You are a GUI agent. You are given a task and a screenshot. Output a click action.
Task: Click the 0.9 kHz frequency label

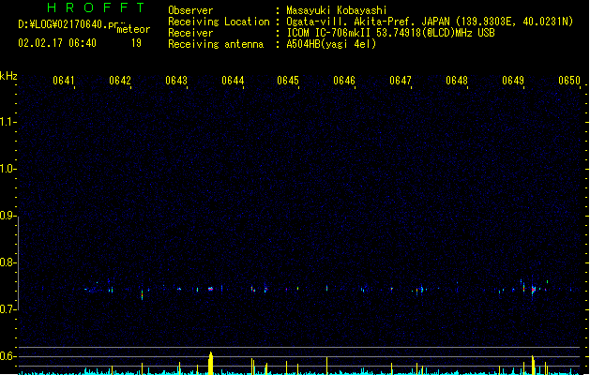coord(8,215)
